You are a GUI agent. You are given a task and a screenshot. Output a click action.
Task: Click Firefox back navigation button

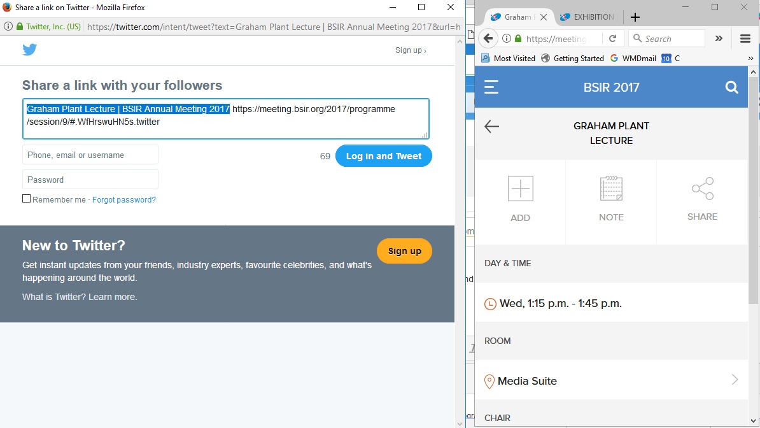(x=488, y=38)
